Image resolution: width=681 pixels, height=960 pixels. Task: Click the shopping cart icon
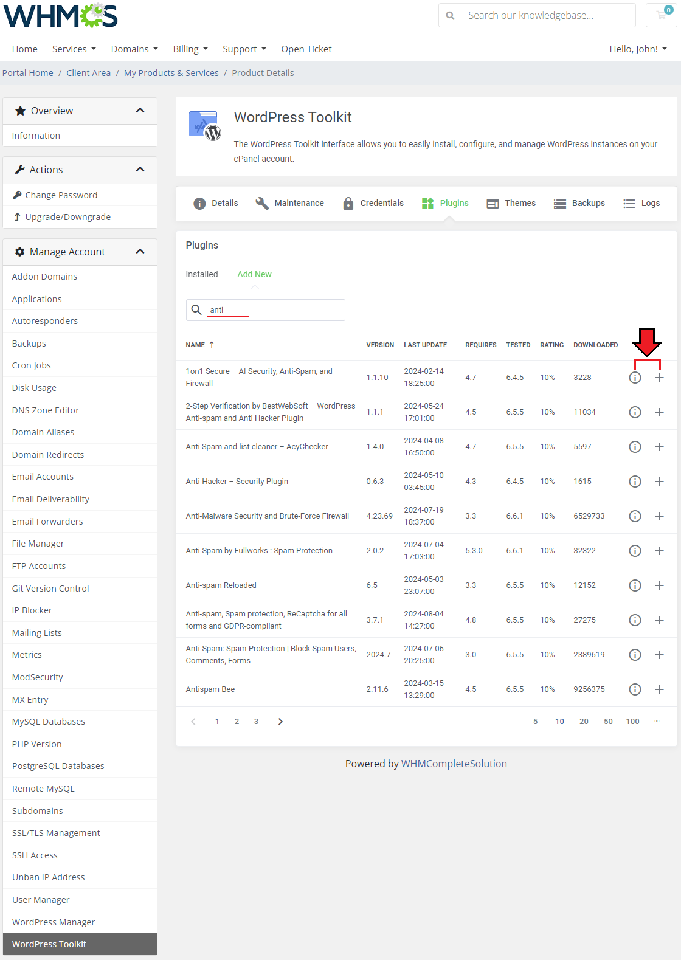coord(662,15)
